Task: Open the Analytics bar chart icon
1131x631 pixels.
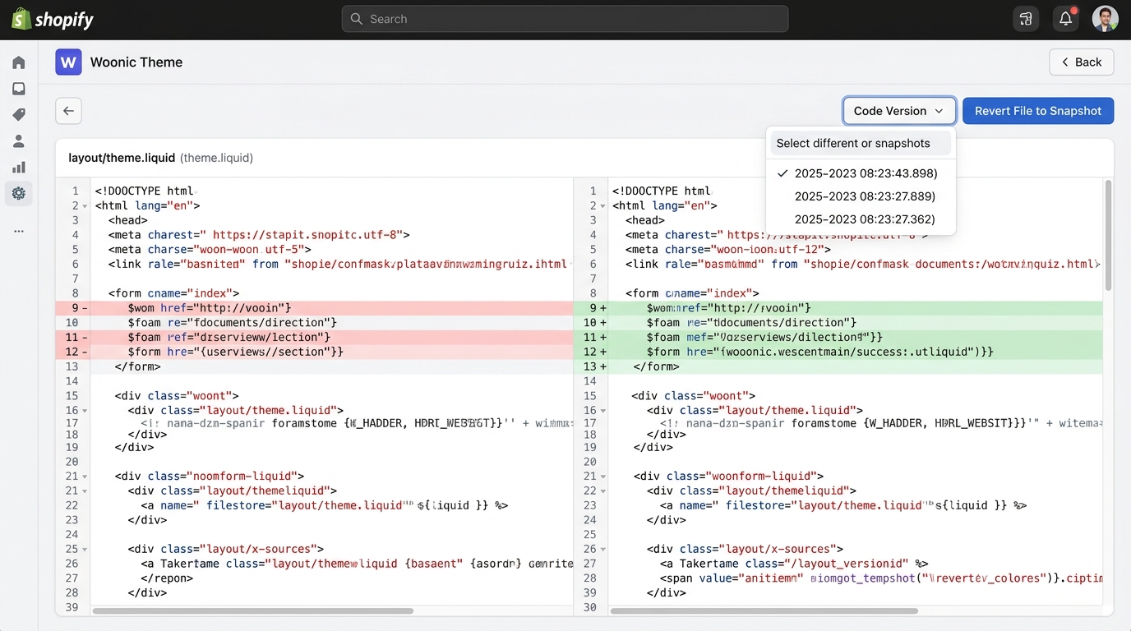Action: tap(18, 168)
